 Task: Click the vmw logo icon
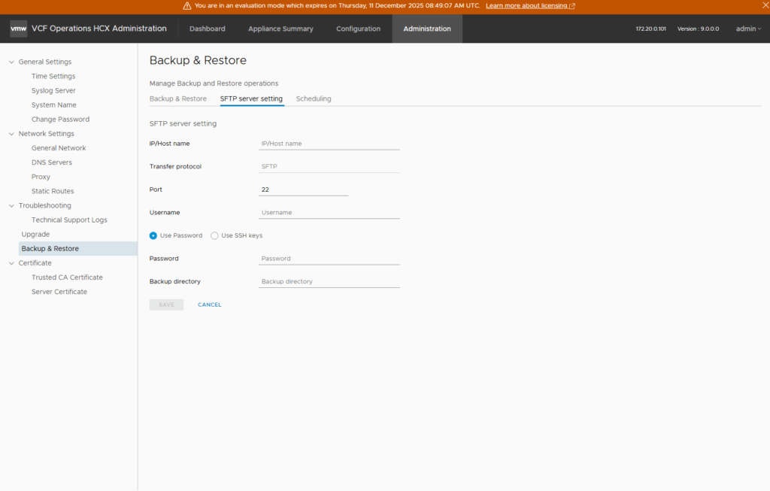pyautogui.click(x=19, y=29)
